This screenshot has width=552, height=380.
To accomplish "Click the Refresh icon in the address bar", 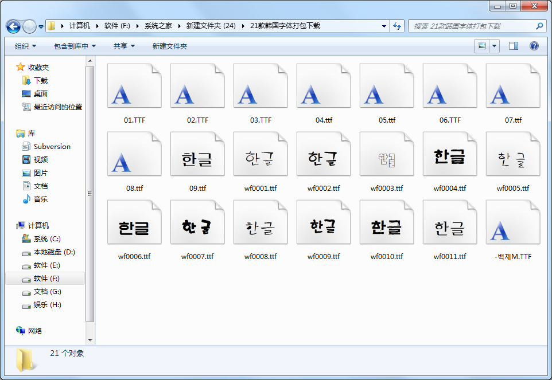I will 397,26.
